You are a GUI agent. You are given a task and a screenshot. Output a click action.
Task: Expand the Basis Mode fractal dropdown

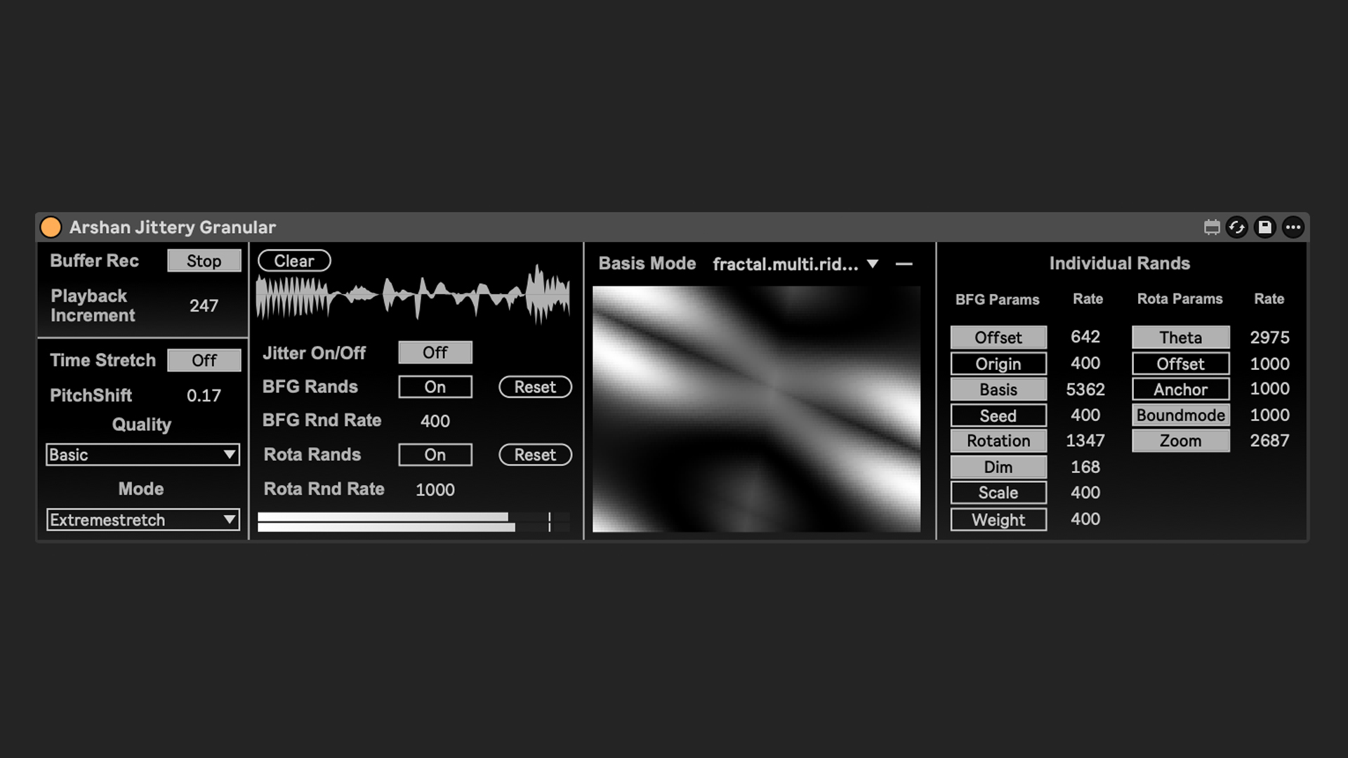[x=795, y=265]
